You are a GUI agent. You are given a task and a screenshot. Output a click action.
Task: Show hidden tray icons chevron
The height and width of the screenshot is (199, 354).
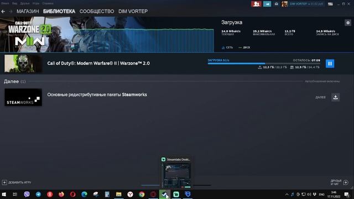tap(287, 195)
